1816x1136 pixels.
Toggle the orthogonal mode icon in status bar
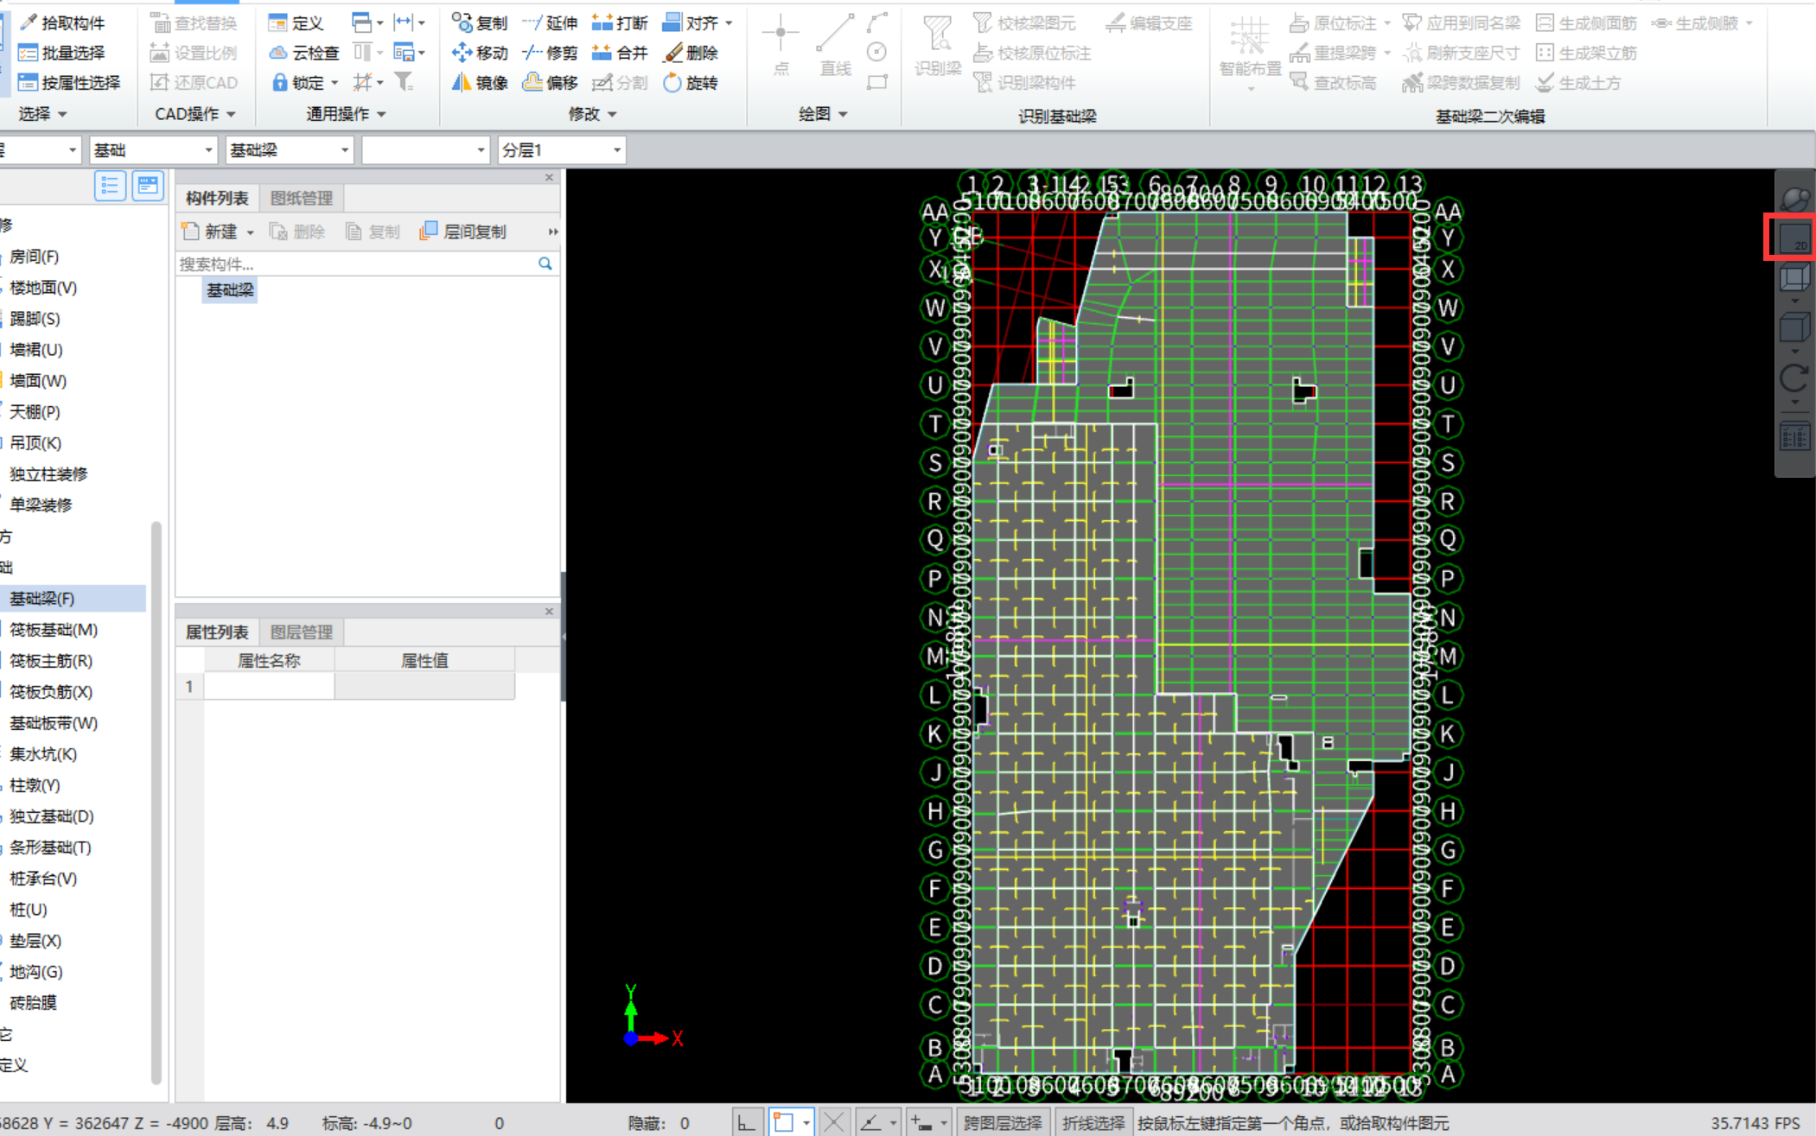(x=746, y=1123)
